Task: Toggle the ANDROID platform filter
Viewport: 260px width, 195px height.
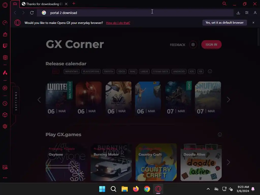Action: point(179,71)
